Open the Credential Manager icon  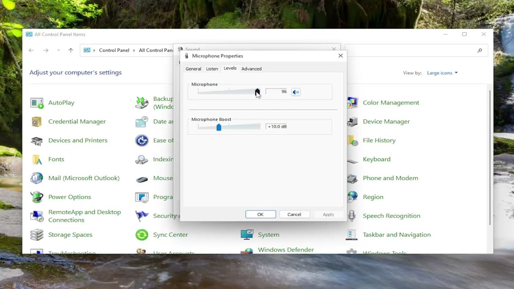coord(37,122)
